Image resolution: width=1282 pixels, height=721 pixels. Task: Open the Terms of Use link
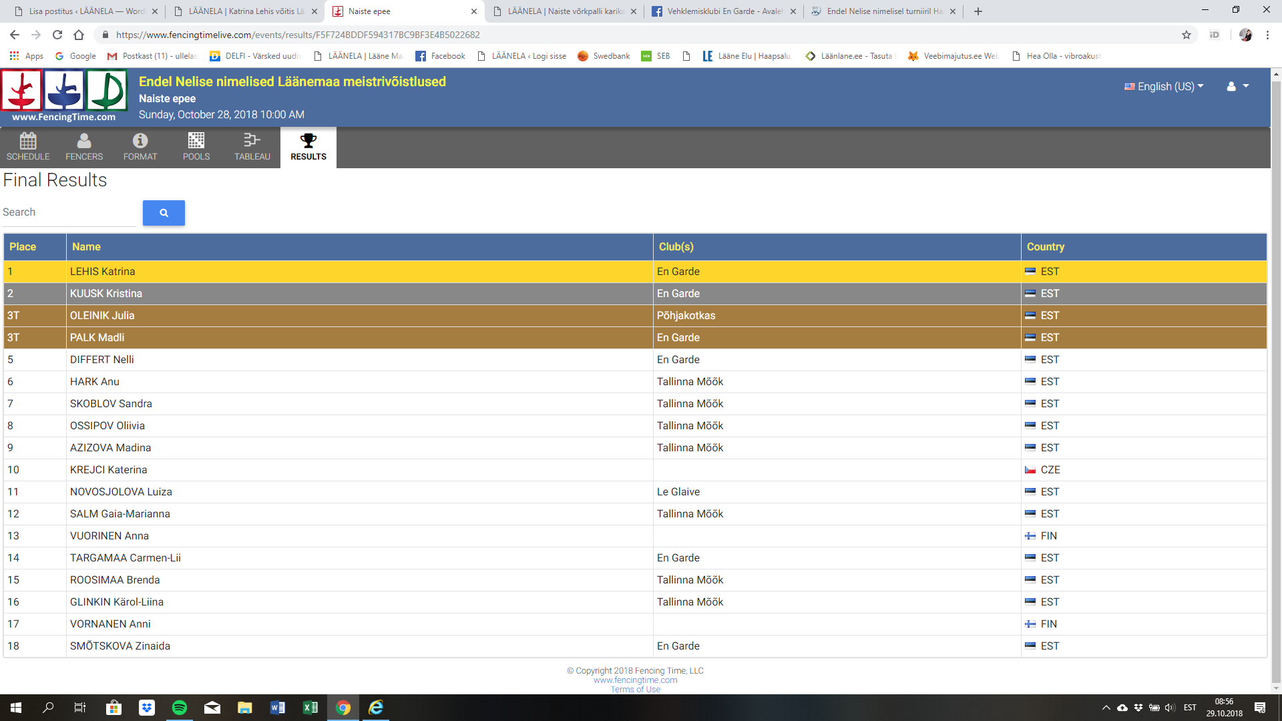coord(635,690)
